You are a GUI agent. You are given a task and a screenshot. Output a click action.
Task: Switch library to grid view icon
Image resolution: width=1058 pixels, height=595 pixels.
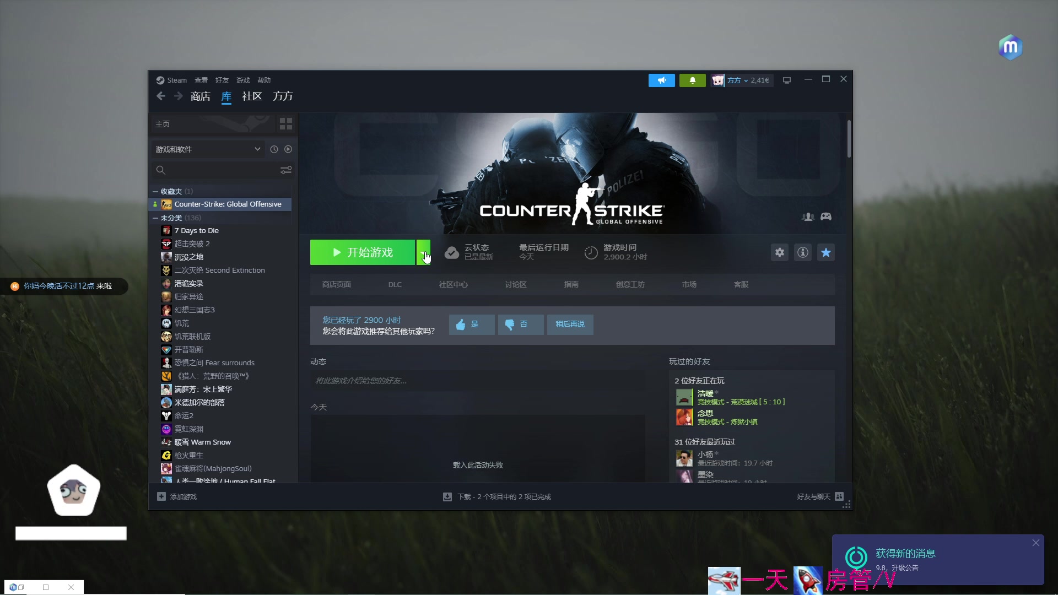[285, 123]
